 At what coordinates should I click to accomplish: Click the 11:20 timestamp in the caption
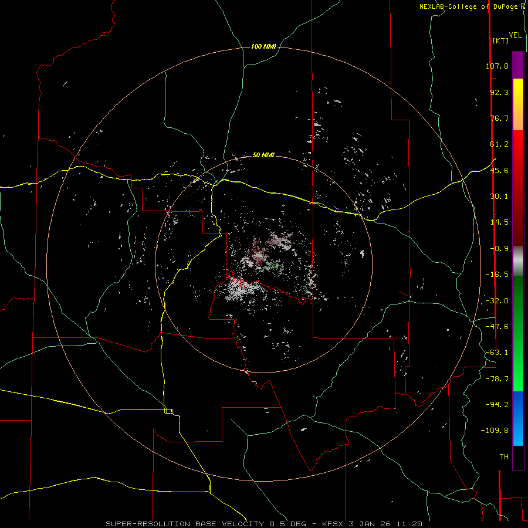click(410, 524)
